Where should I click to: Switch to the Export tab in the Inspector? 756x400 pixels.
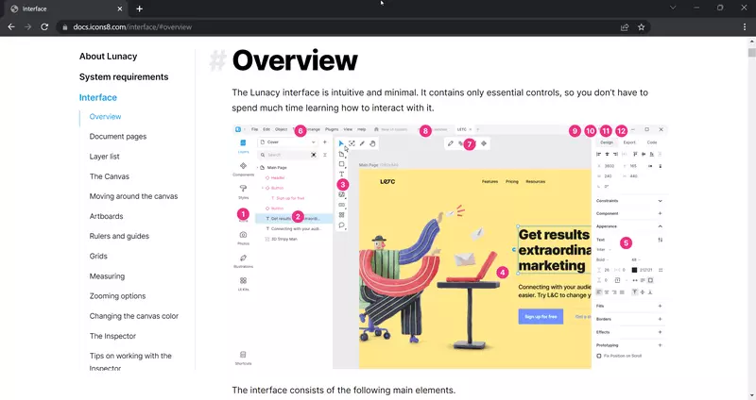point(629,142)
